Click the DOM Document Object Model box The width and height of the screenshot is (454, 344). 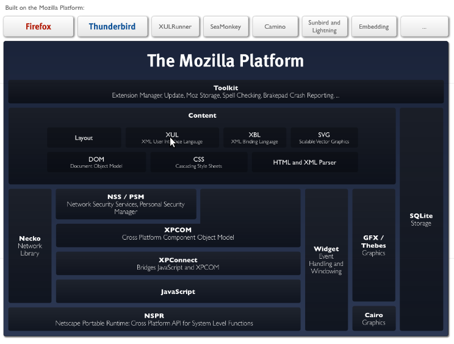pyautogui.click(x=96, y=162)
